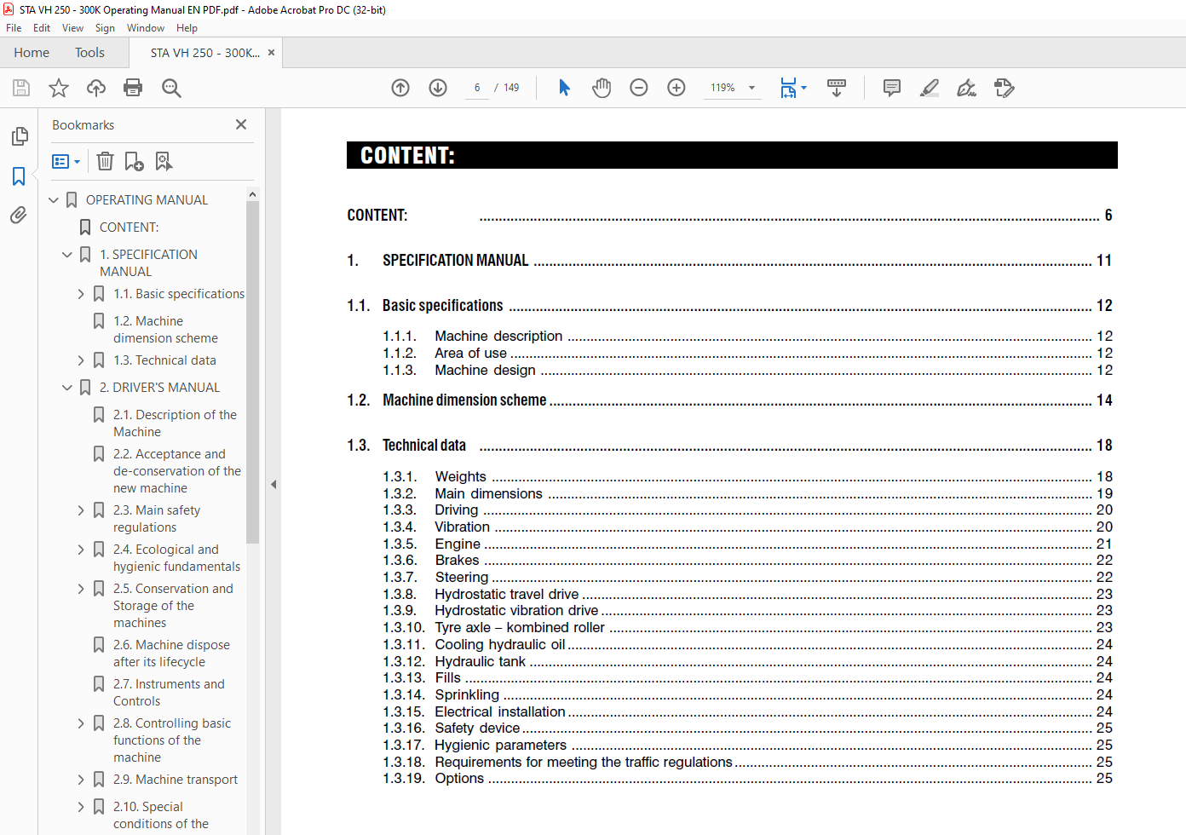This screenshot has height=835, width=1186.
Task: Follow the 1.3.19. Options contents entry
Action: pos(747,778)
